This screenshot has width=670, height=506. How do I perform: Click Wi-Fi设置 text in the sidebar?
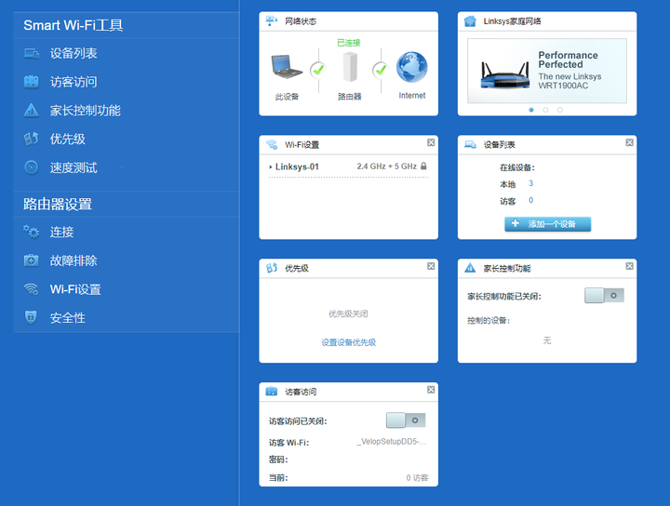[x=75, y=289]
